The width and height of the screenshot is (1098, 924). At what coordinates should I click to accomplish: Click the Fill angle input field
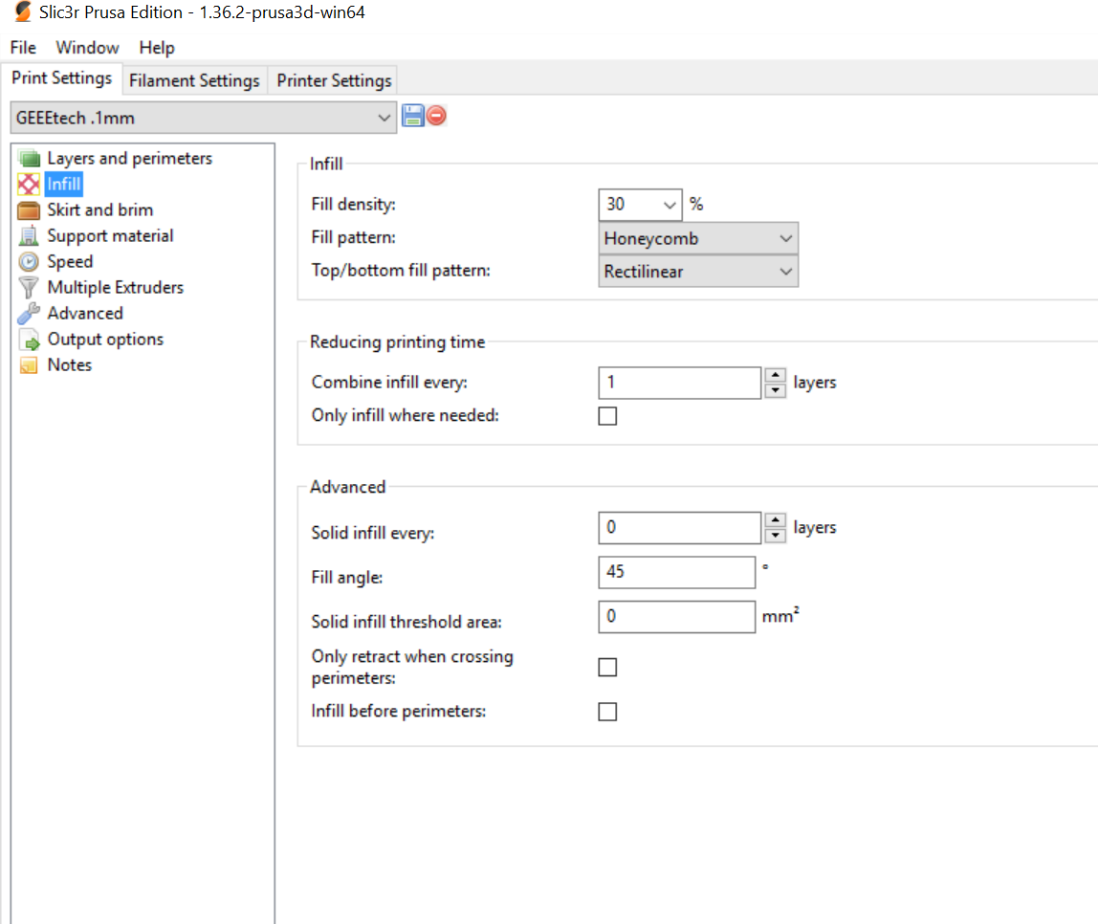(676, 572)
